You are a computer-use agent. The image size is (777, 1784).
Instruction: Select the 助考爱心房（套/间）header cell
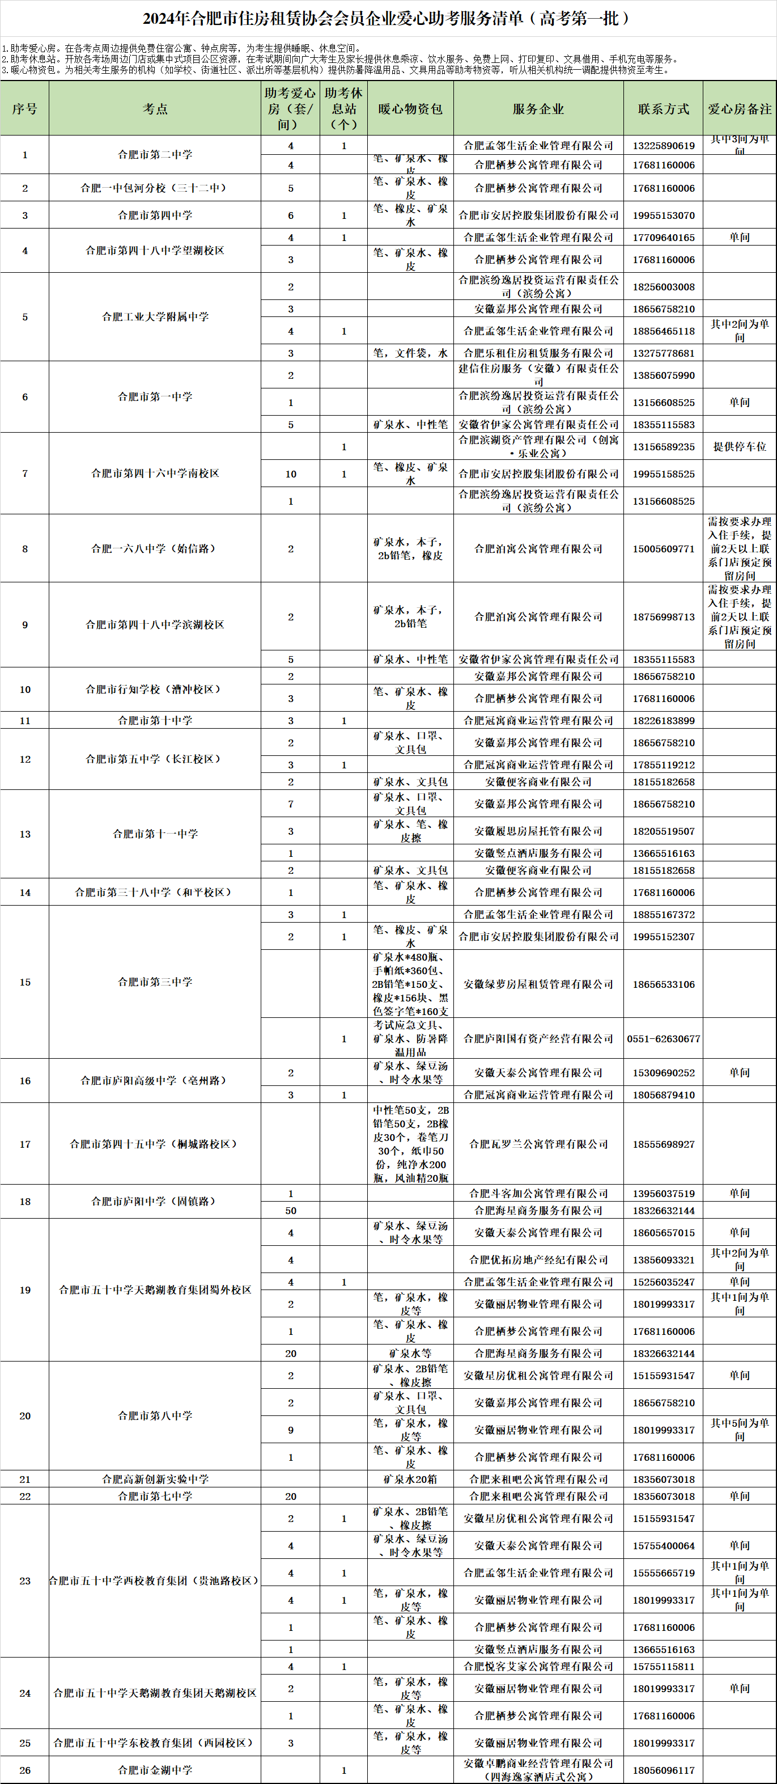pyautogui.click(x=291, y=109)
